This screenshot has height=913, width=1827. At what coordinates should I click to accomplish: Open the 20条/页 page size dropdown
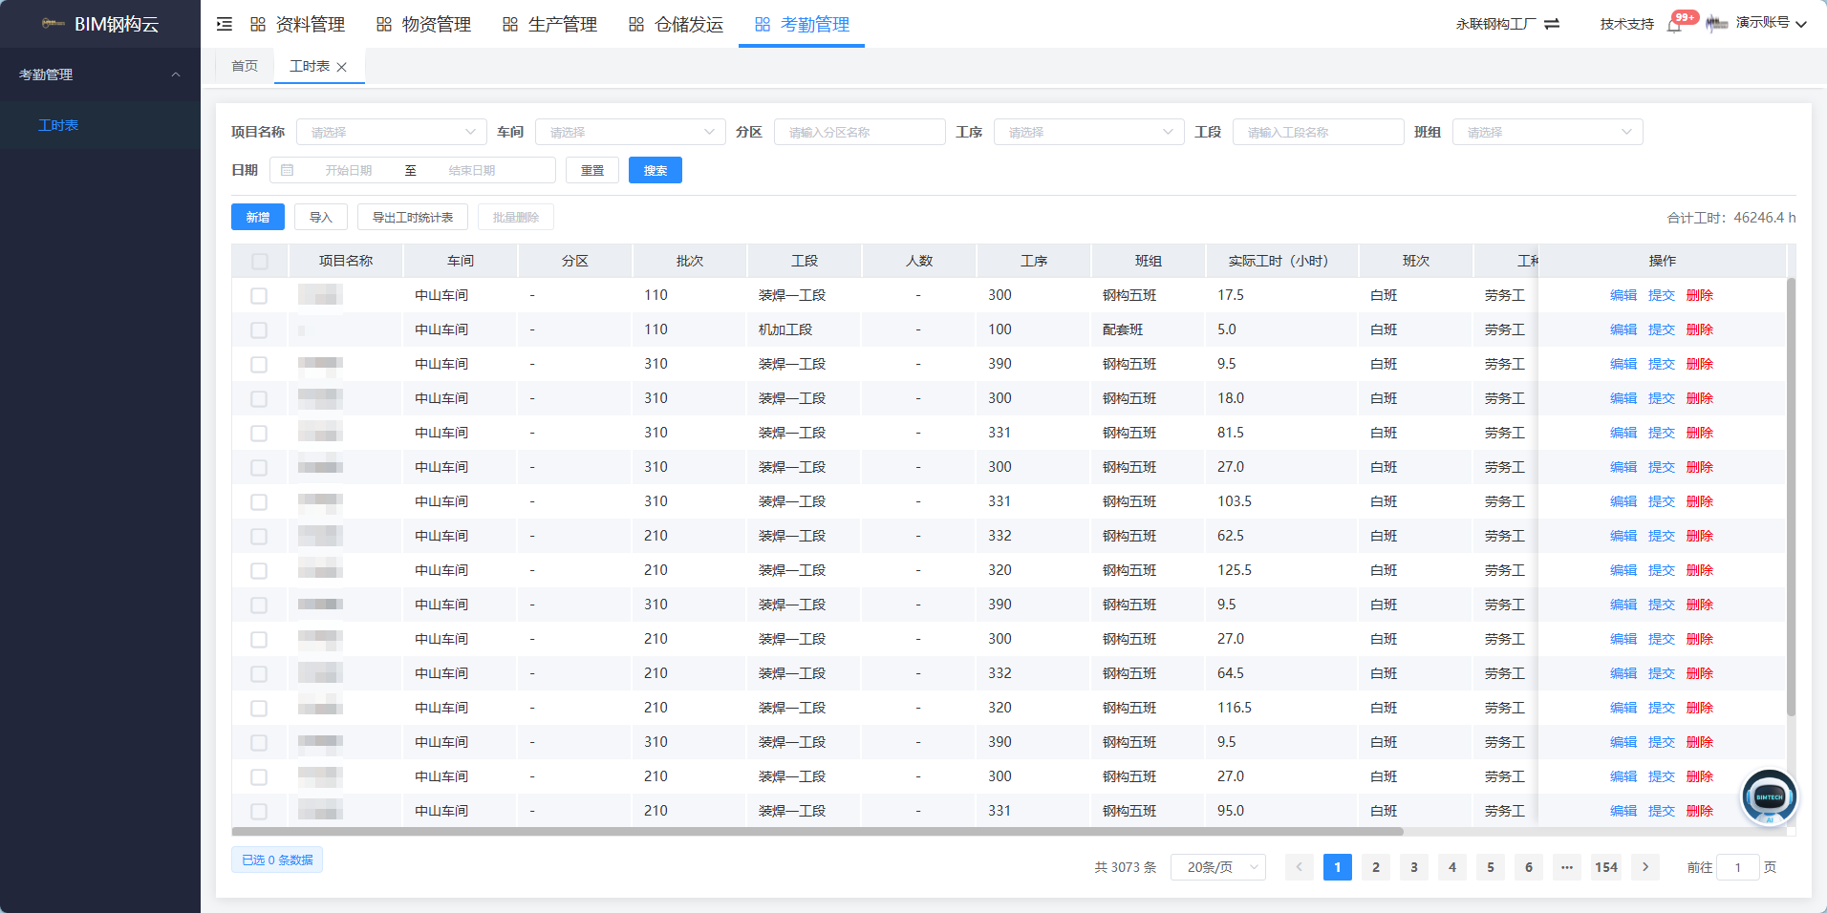pos(1218,867)
